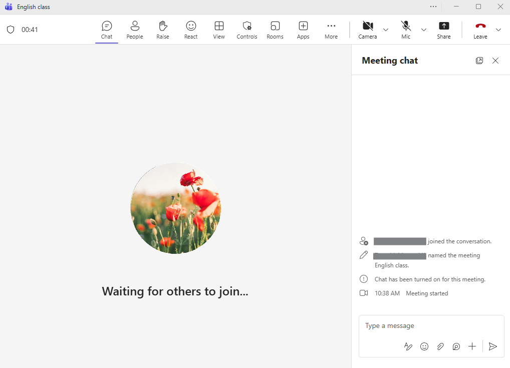
Task: Open meeting Controls
Action: pyautogui.click(x=247, y=30)
